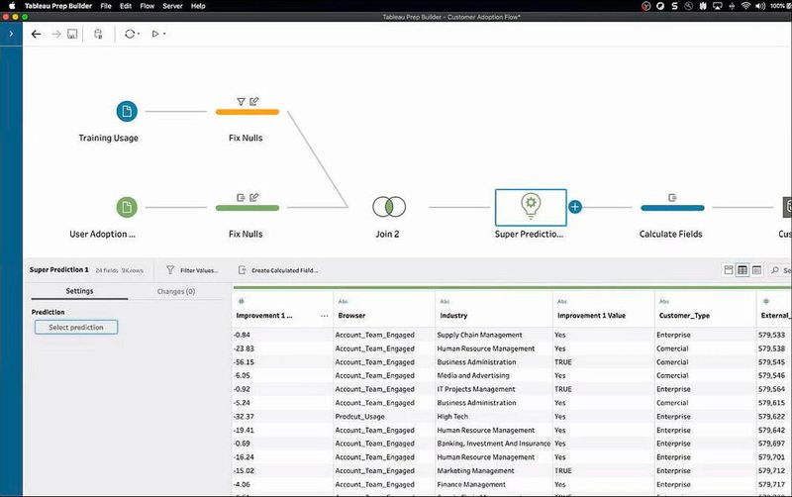Switch to Settings tab
The height and width of the screenshot is (497, 792).
[x=79, y=291]
